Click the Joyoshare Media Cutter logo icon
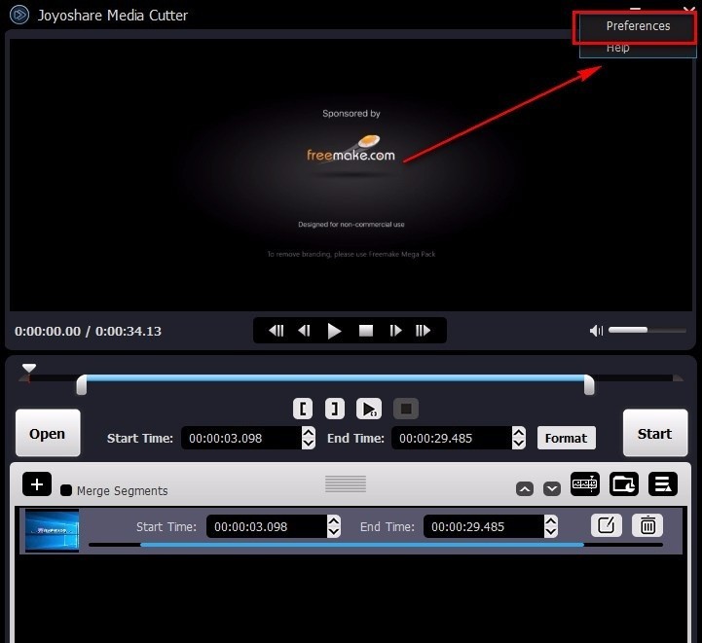The height and width of the screenshot is (643, 702). click(x=19, y=15)
